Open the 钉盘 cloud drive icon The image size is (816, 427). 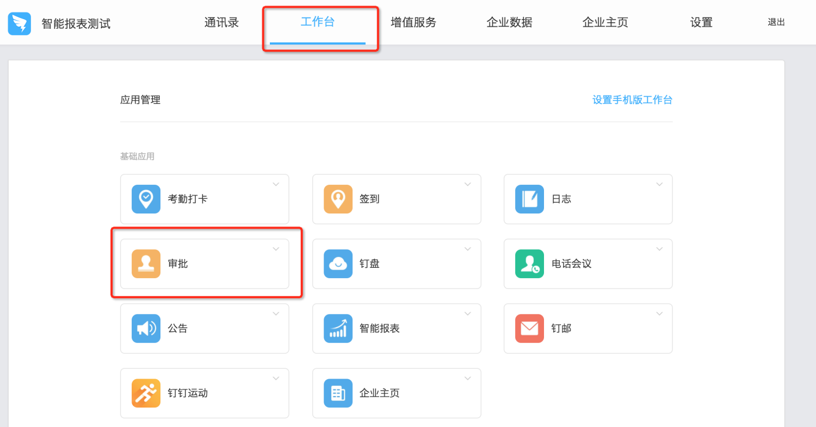coord(338,263)
